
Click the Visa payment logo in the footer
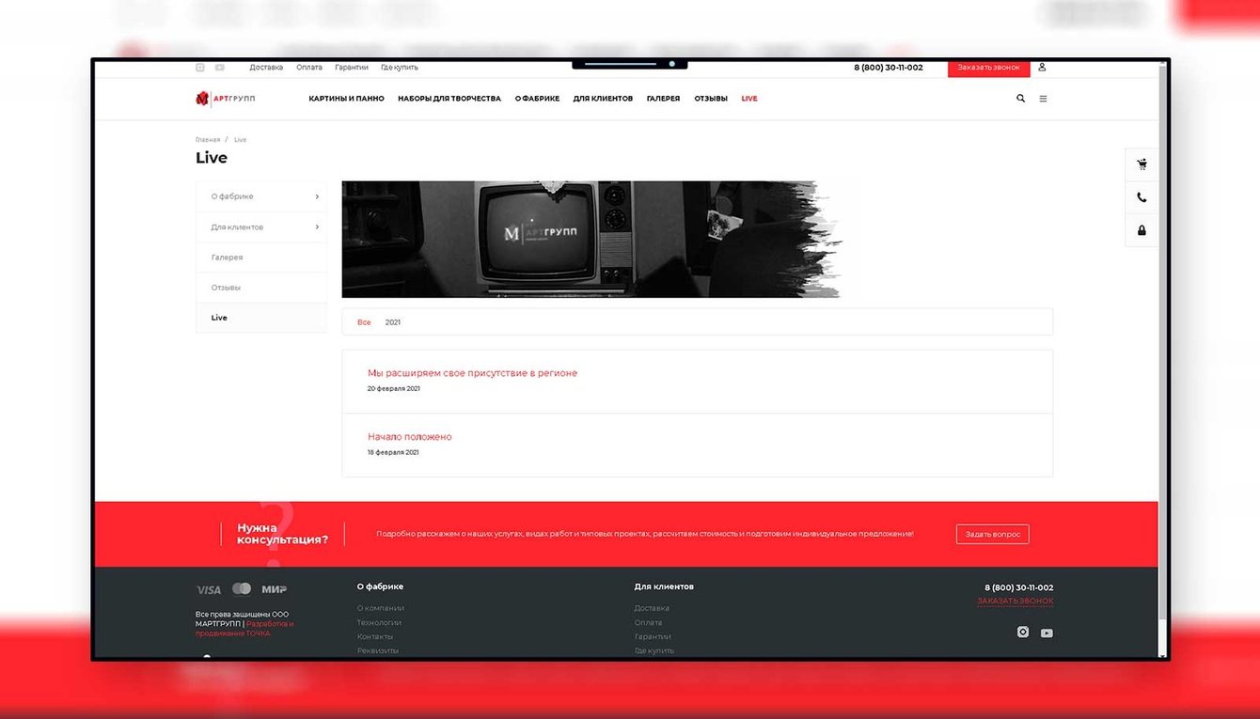[x=208, y=589]
